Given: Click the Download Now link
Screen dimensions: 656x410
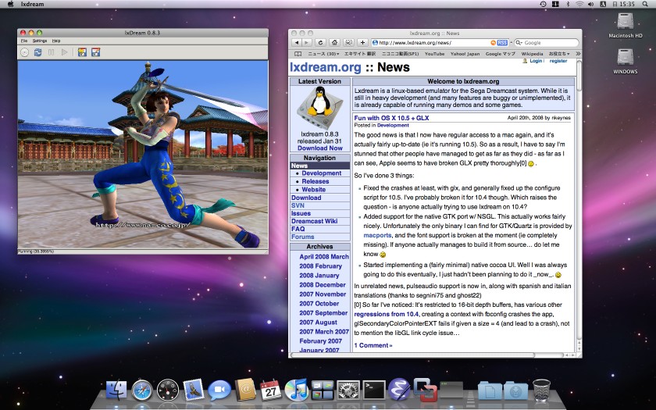Looking at the screenshot, I should [320, 148].
